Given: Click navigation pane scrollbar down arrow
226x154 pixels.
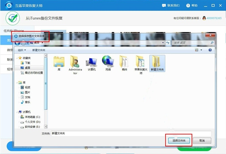Looking at the screenshot, I should click(46, 126).
